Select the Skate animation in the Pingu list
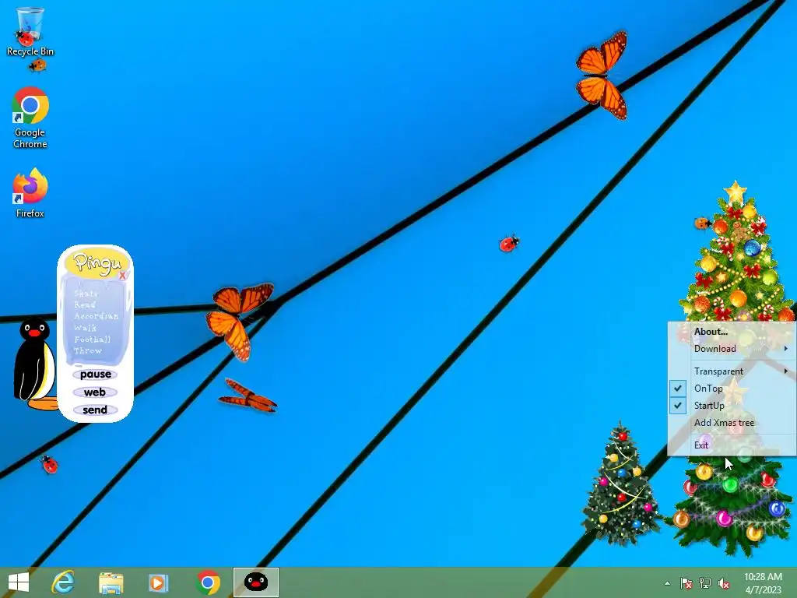This screenshot has height=598, width=797. tap(86, 293)
